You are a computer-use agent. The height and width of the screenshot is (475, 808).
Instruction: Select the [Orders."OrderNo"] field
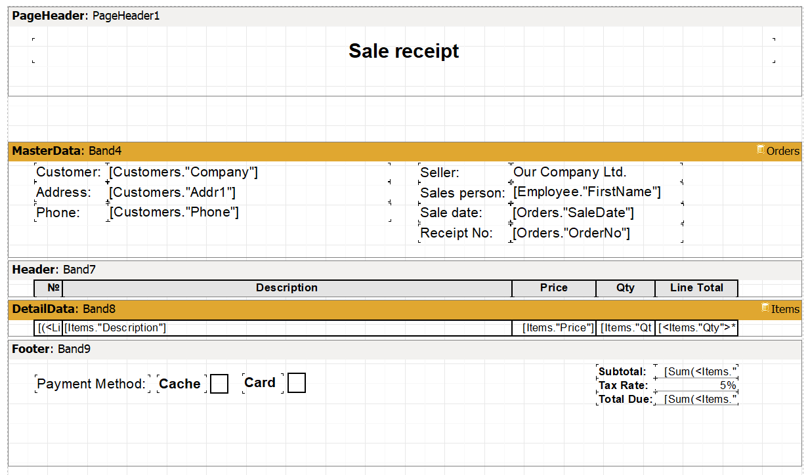click(x=597, y=233)
